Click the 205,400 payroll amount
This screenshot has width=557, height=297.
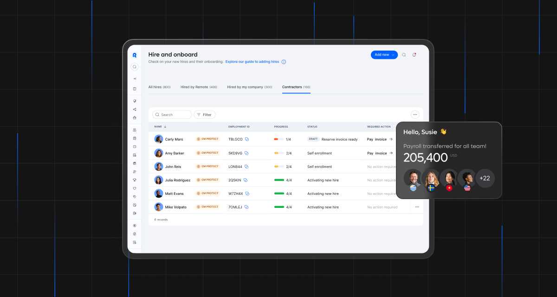[426, 158]
